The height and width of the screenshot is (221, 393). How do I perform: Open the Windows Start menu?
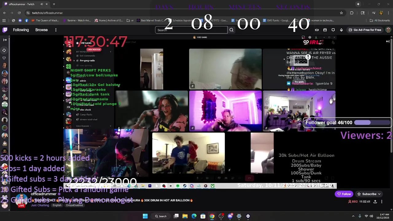pos(145,216)
